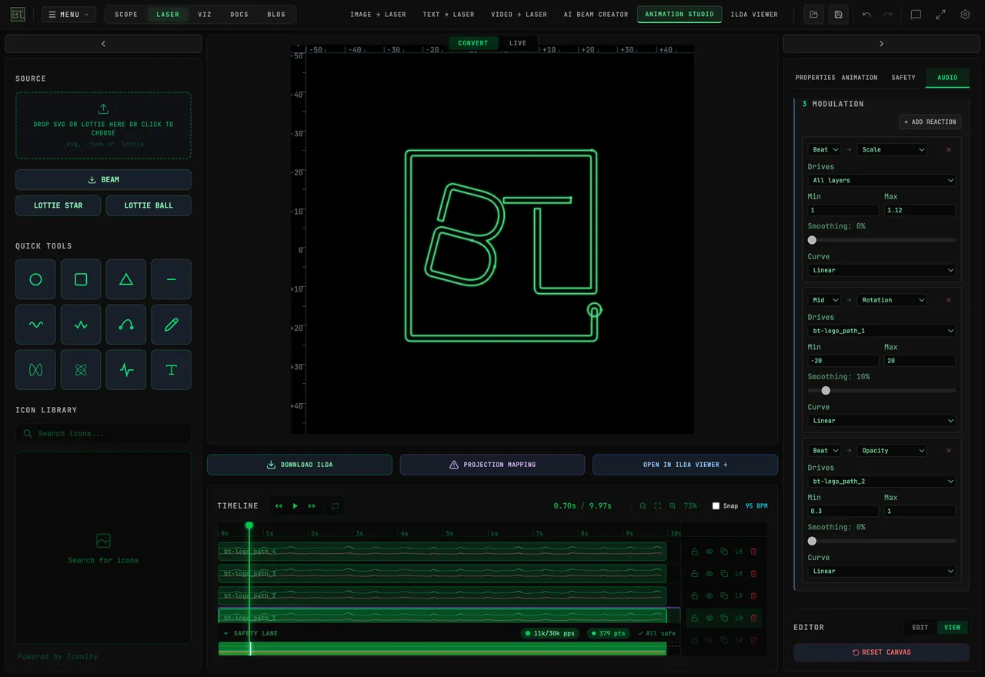Image resolution: width=985 pixels, height=677 pixels.
Task: Open Projection Mapping
Action: coord(492,465)
